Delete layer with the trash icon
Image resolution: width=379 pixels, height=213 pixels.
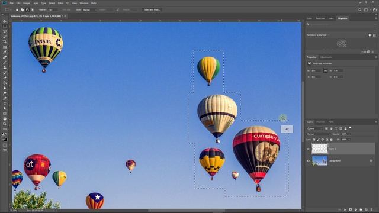(x=371, y=210)
